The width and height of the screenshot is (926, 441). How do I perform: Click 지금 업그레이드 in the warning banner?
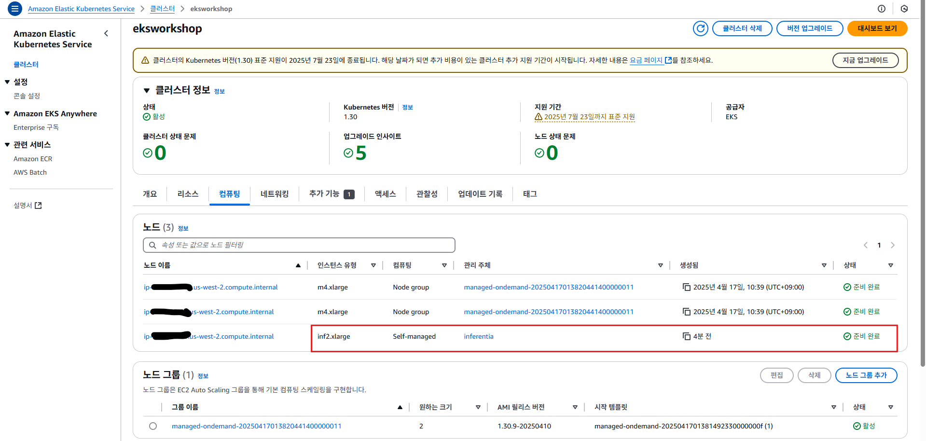pyautogui.click(x=865, y=60)
